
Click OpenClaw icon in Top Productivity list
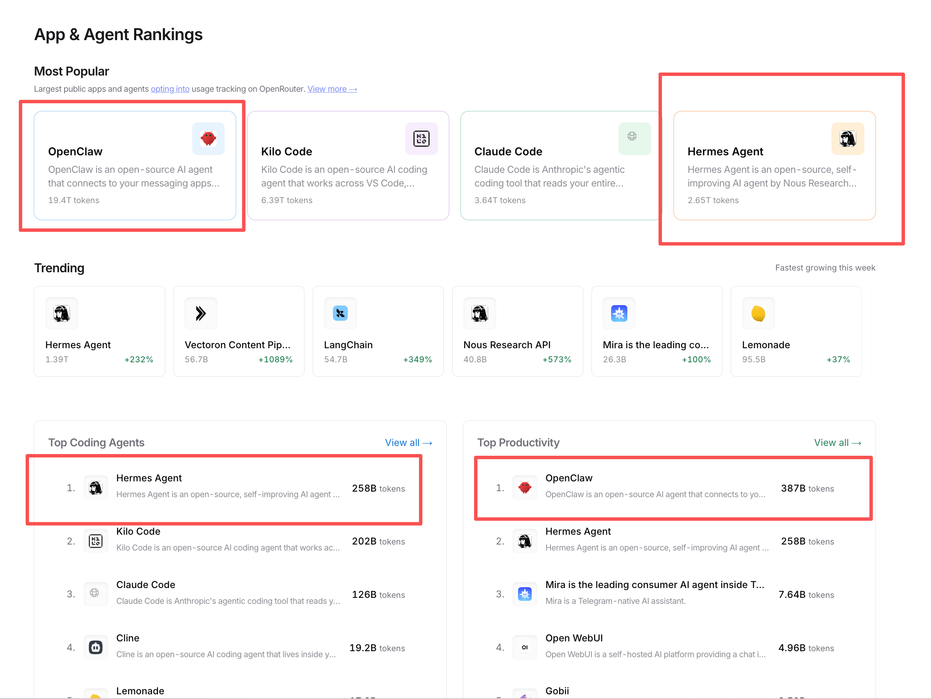(525, 488)
